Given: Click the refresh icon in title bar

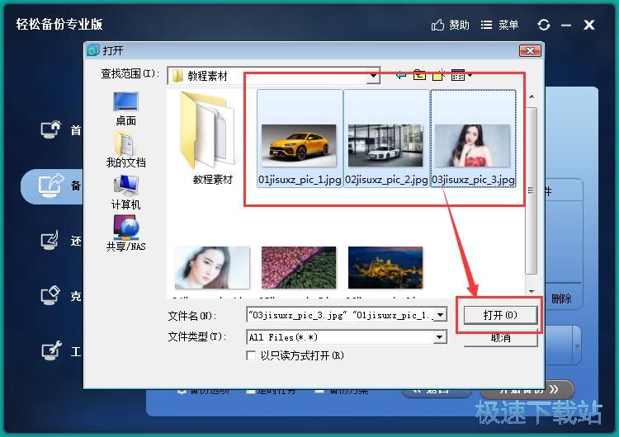Looking at the screenshot, I should 543,25.
